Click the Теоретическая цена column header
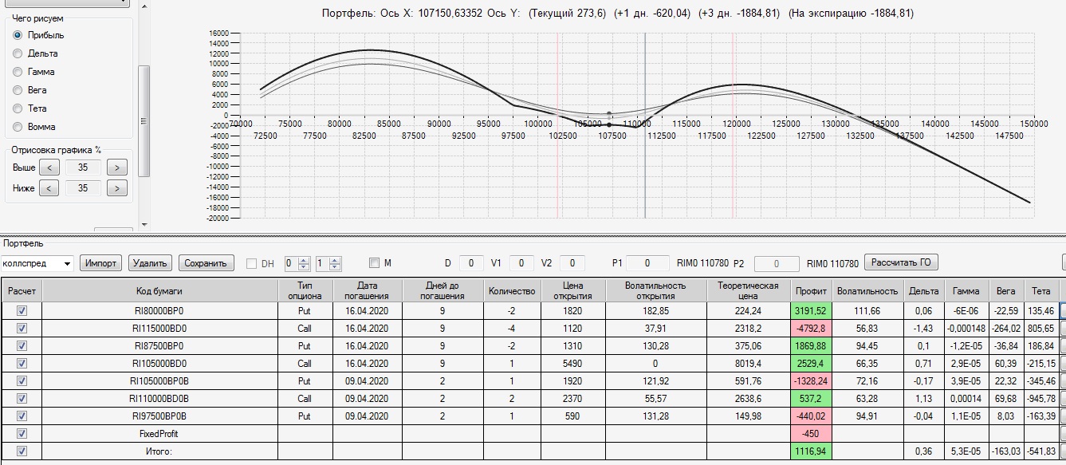 [x=748, y=290]
